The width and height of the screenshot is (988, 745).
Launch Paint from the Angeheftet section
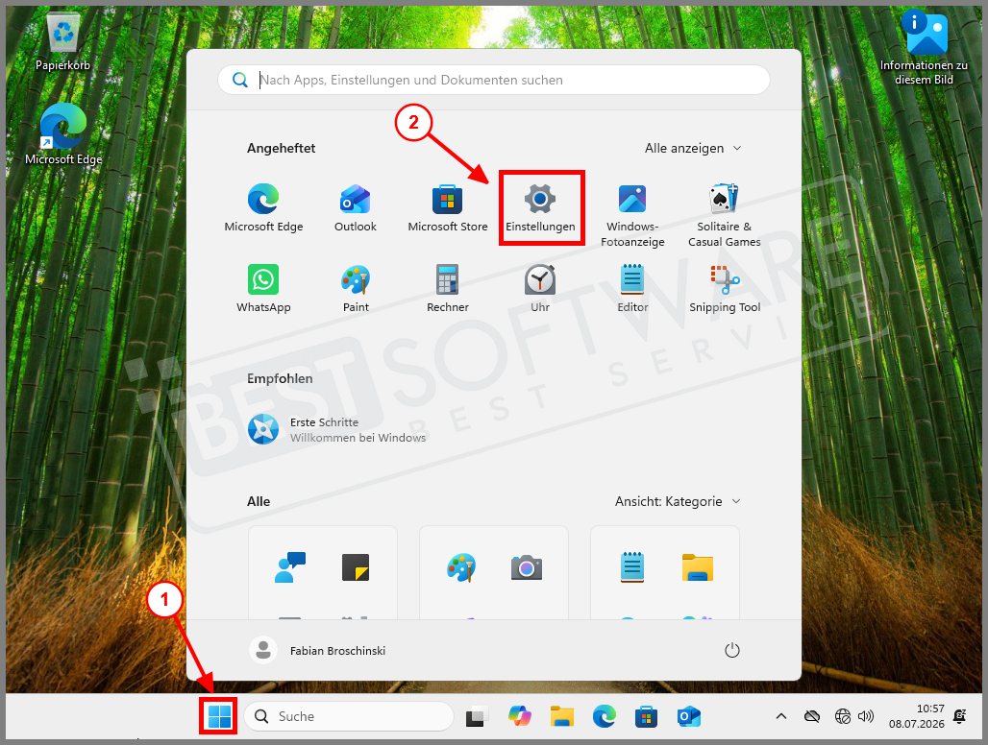356,289
